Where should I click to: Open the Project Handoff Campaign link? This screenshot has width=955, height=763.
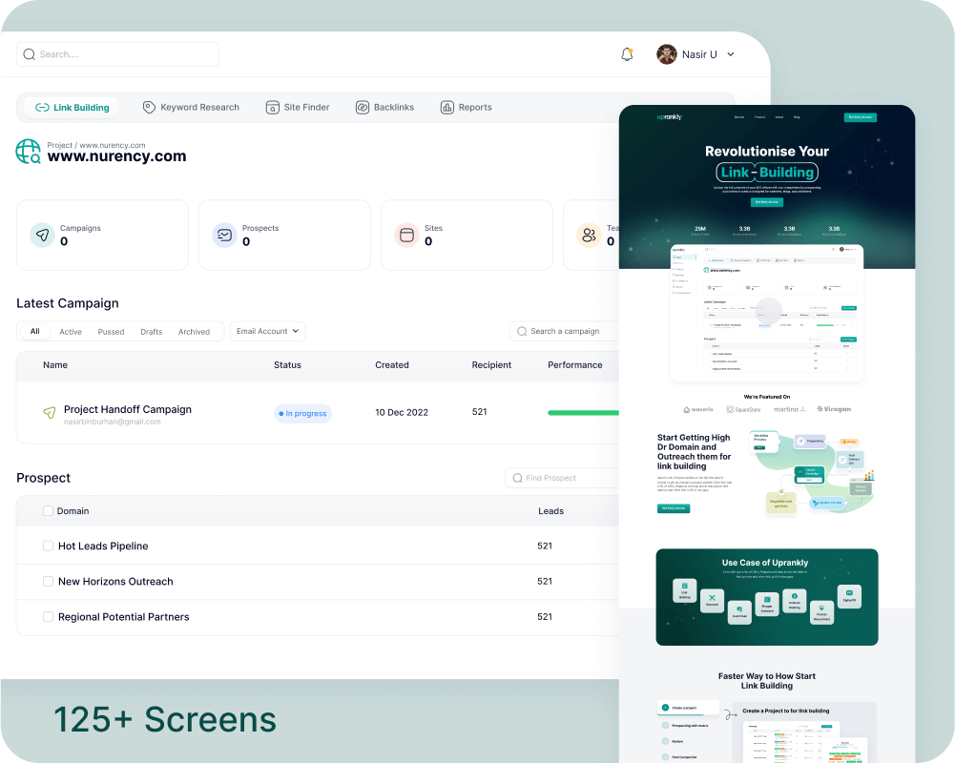pos(127,409)
